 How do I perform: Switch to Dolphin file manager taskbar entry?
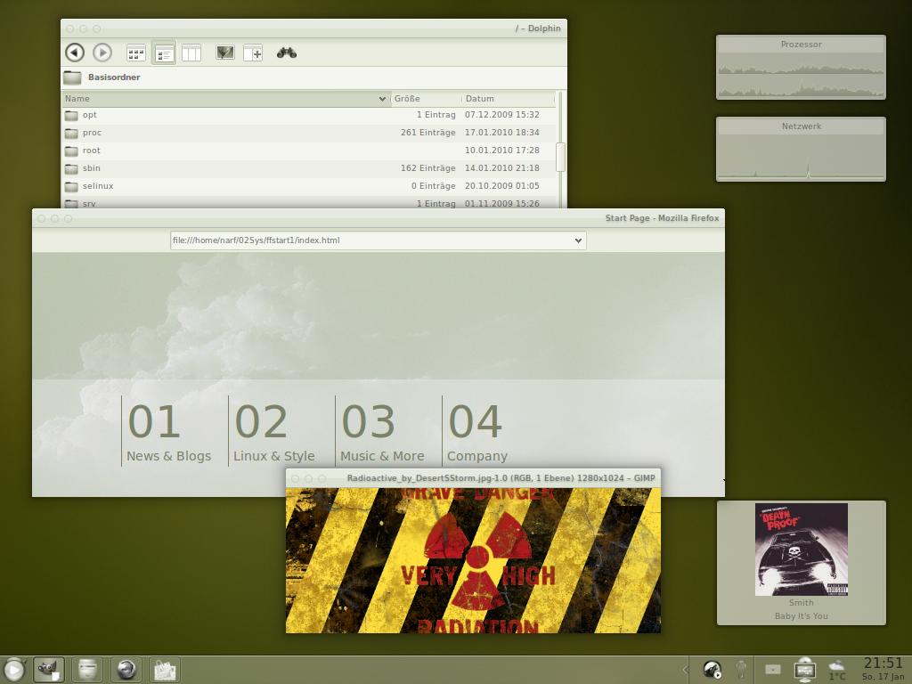tap(87, 670)
